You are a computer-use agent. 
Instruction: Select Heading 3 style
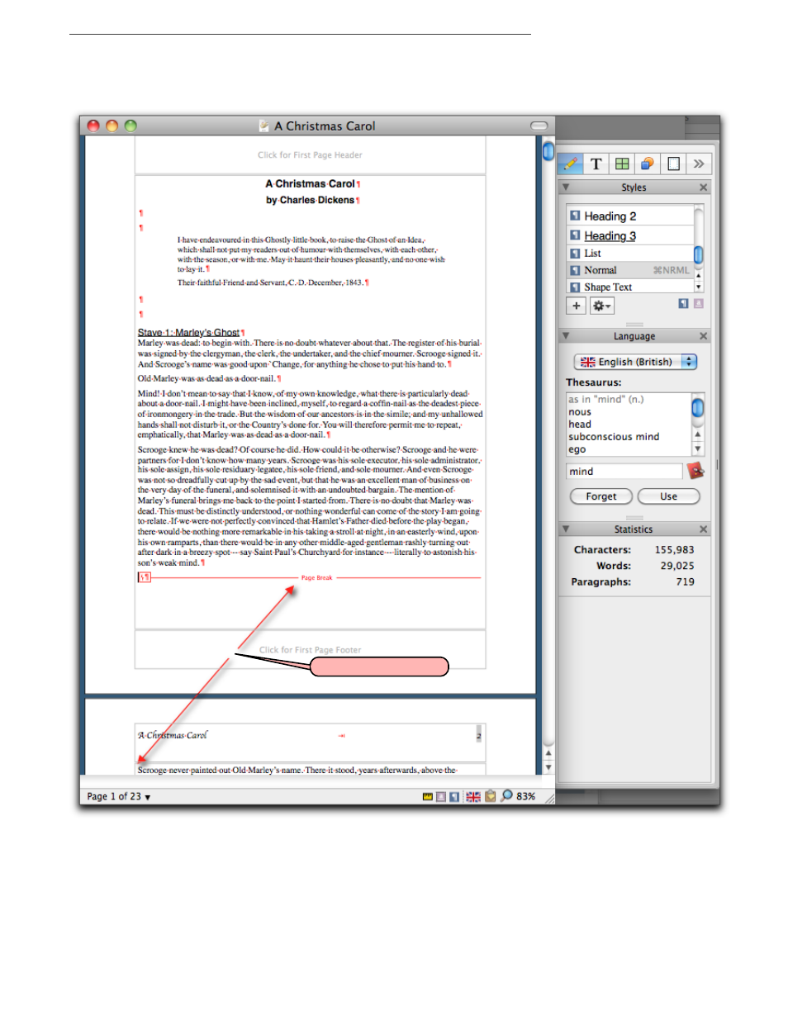coord(631,235)
